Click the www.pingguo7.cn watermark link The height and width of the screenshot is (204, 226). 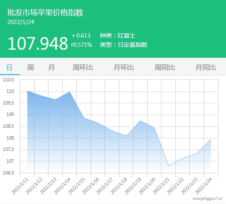207,199
